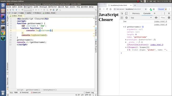The height and width of the screenshot is (96, 172).
Task: Bookmark this page with the star icon
Action: (146, 9)
